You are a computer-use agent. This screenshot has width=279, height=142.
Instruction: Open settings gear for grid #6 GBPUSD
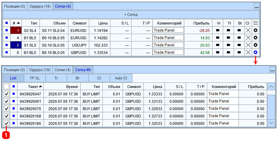[x=255, y=52]
